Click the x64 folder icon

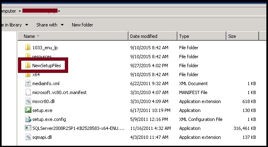[28, 75]
